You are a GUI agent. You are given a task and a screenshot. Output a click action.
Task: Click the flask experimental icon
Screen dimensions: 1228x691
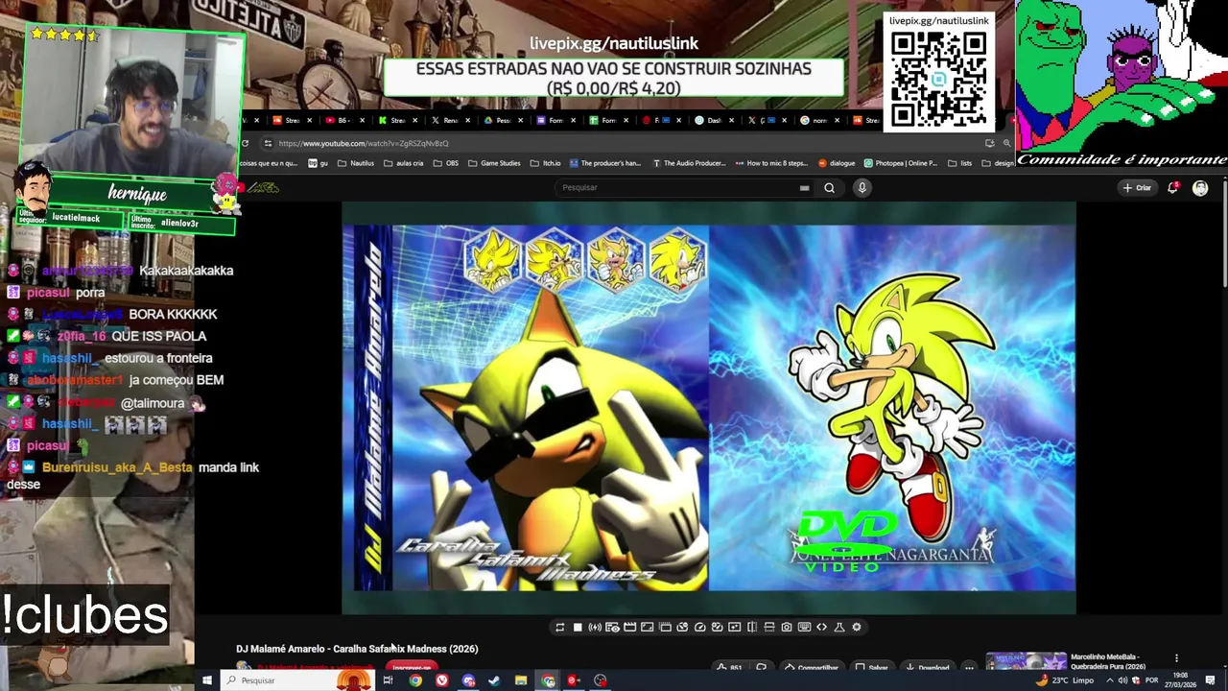click(838, 627)
